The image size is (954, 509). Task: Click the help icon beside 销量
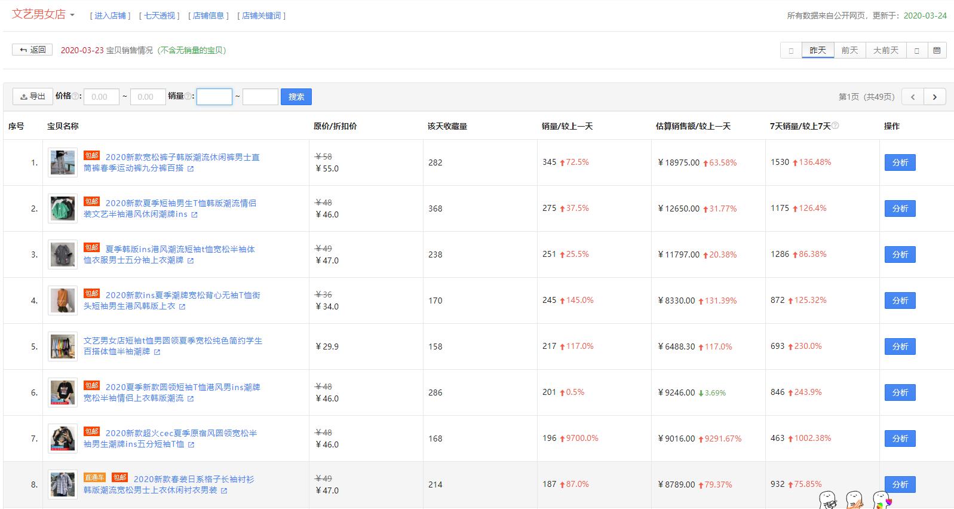pyautogui.click(x=188, y=96)
